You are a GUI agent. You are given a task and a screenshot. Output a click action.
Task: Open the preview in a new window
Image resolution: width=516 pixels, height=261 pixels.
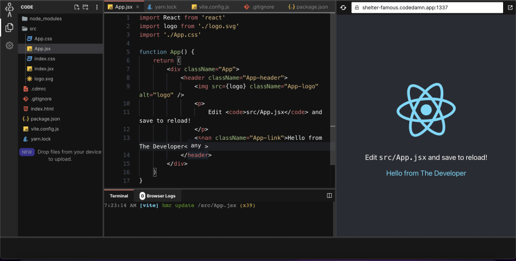tap(510, 7)
